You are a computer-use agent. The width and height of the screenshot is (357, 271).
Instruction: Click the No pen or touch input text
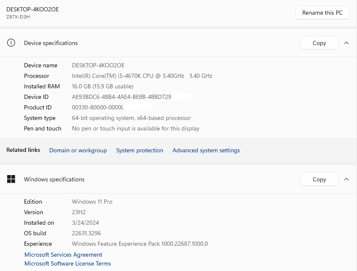(x=136, y=129)
